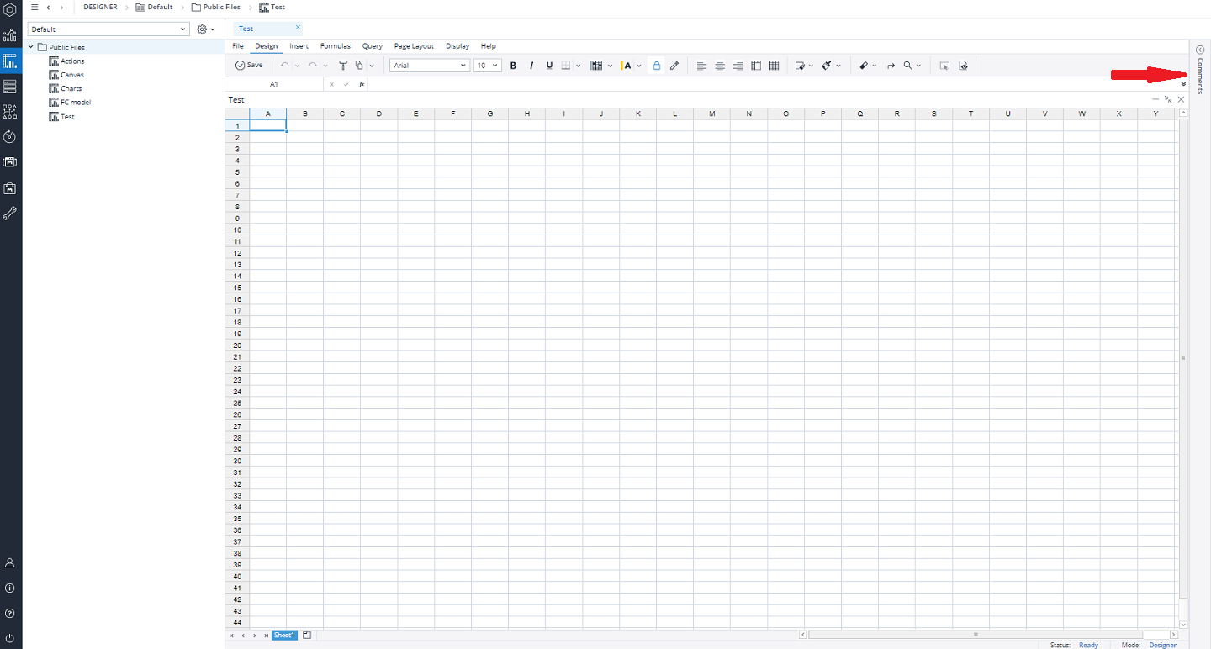Click the add new sheet icon
This screenshot has height=649, width=1211.
tap(307, 636)
